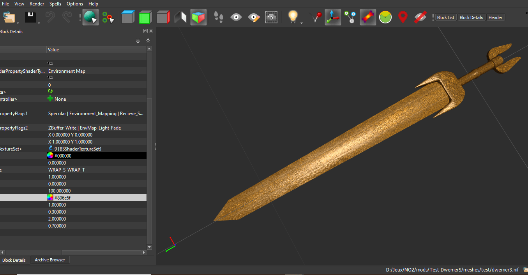
Task: Click the walk mode footprints icon
Action: coord(219,17)
